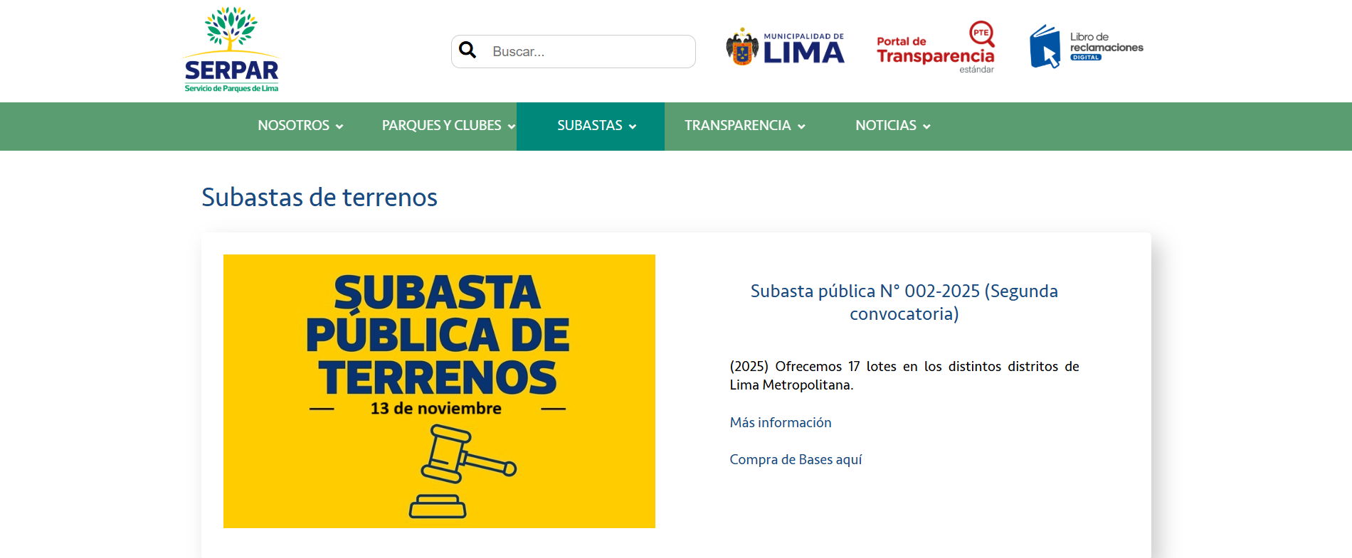
Task: Click the magnifying glass search icon
Action: [x=468, y=50]
